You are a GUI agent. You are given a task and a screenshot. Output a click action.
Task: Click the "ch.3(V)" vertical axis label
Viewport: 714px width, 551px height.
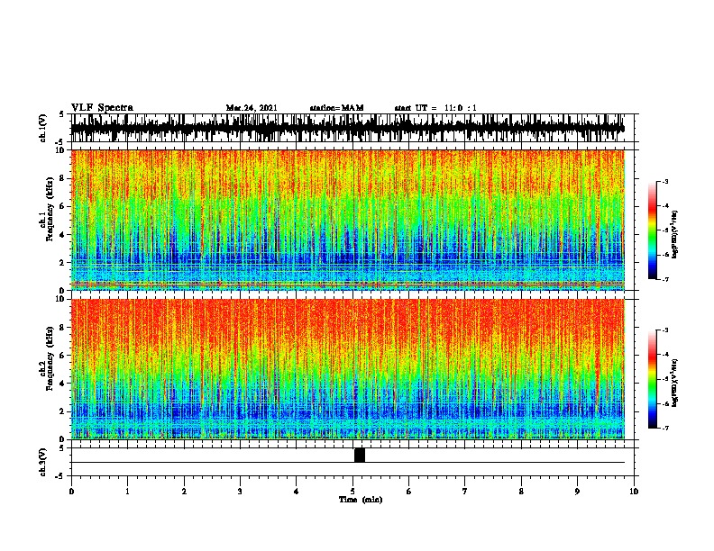(43, 463)
